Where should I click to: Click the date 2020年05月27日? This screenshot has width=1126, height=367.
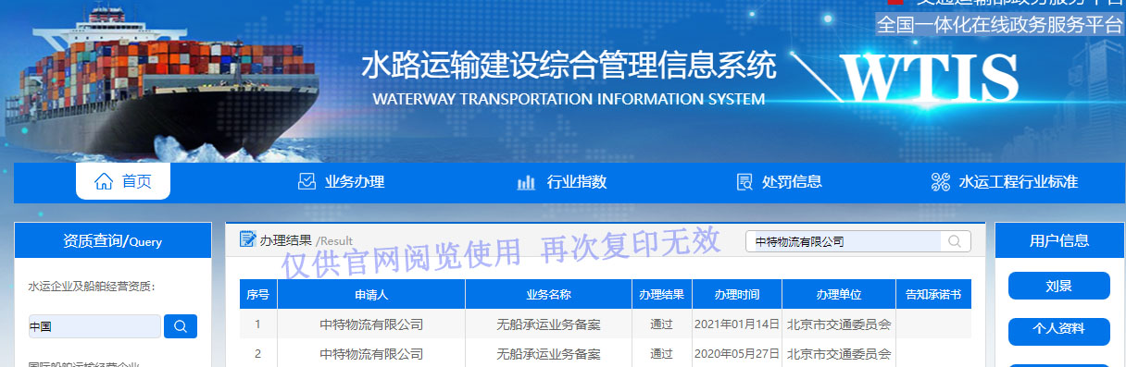(736, 354)
